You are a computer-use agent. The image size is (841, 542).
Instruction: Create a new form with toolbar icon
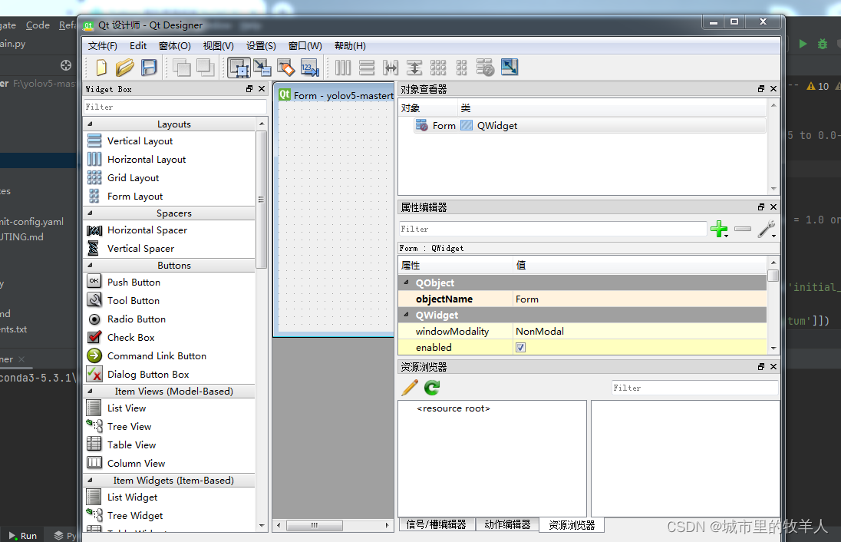101,68
